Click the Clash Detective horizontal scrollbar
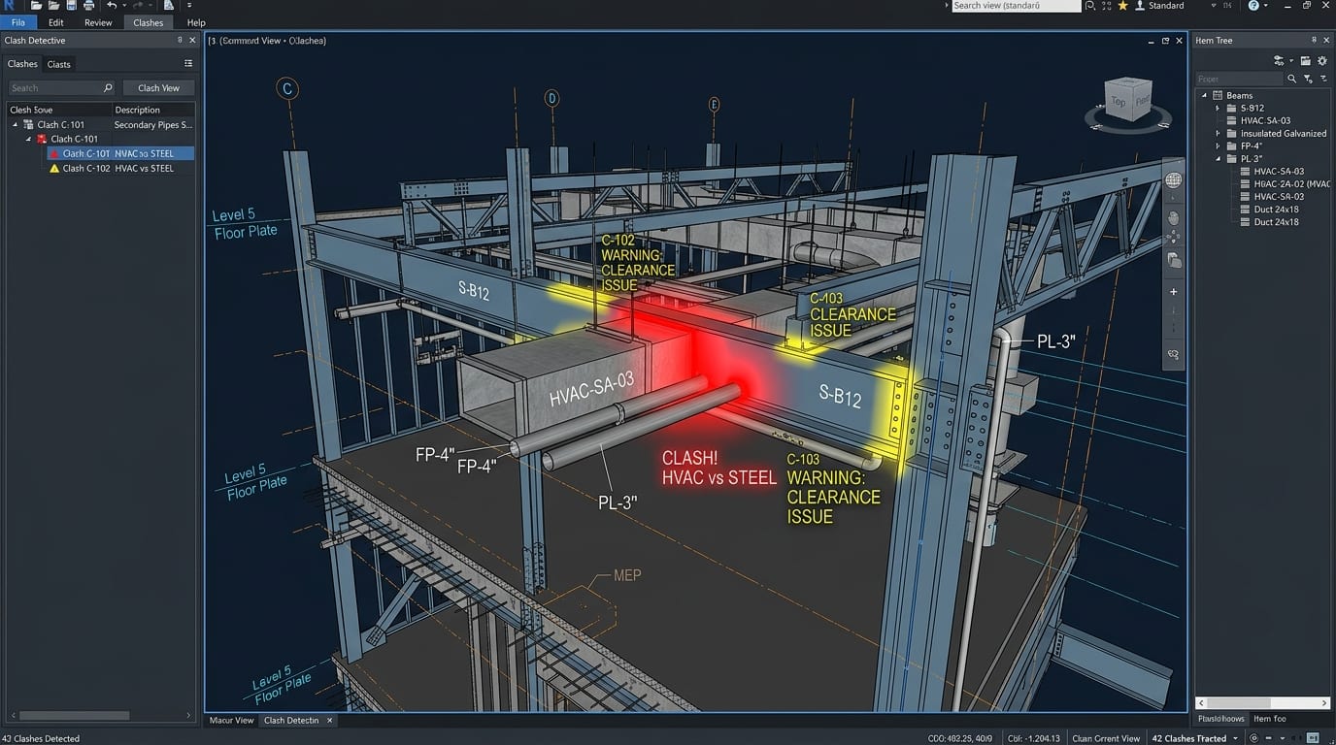This screenshot has width=1336, height=745. point(102,716)
